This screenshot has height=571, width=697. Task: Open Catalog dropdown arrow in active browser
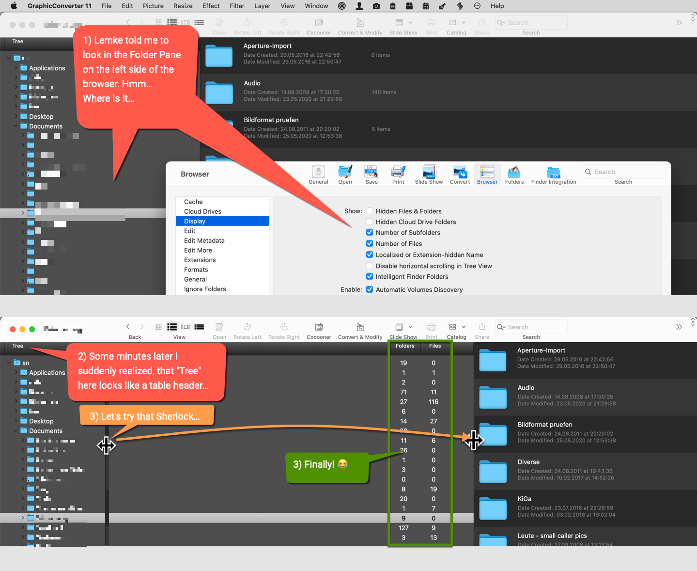[x=464, y=327]
